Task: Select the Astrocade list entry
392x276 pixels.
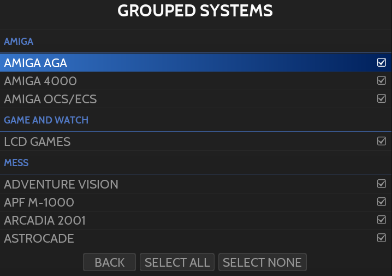Action: tap(39, 239)
